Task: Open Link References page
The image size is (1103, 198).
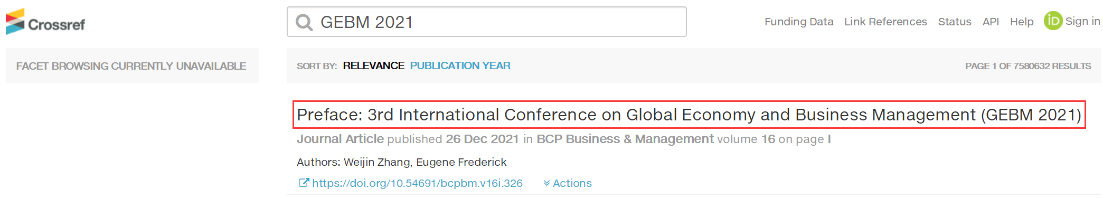Action: (x=885, y=22)
